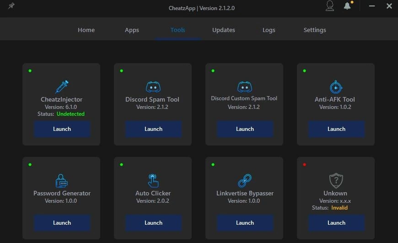Click Linkvertise Bypasser green status dot
Viewport: 398px width, 243px height.
(x=213, y=165)
